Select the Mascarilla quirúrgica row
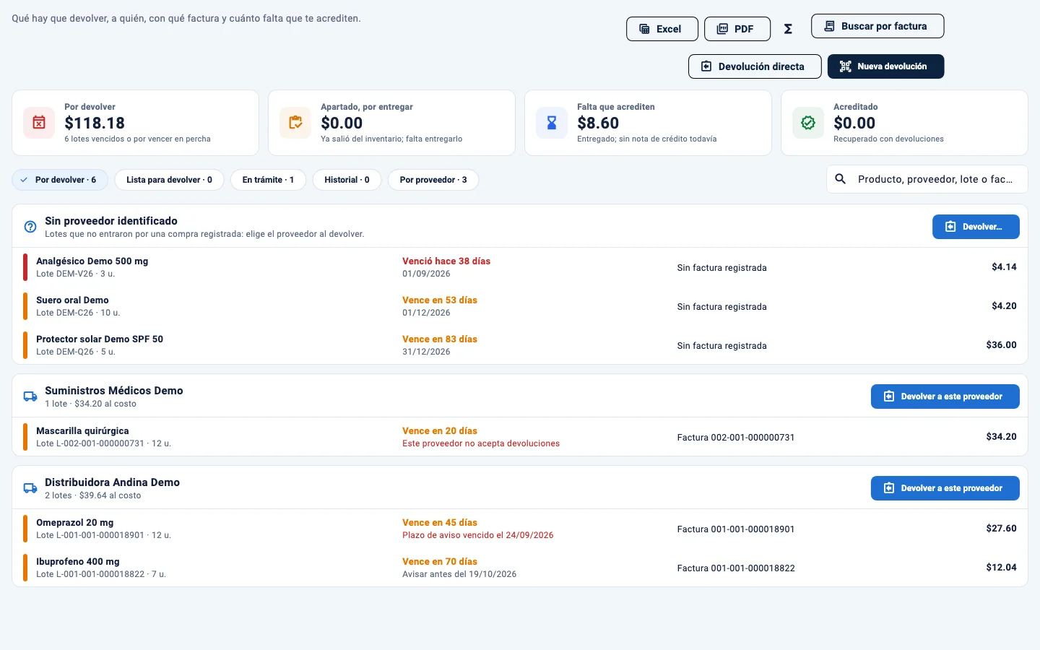 tap(520, 437)
